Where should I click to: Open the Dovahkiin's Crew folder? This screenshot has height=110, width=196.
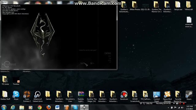click(x=70, y=96)
